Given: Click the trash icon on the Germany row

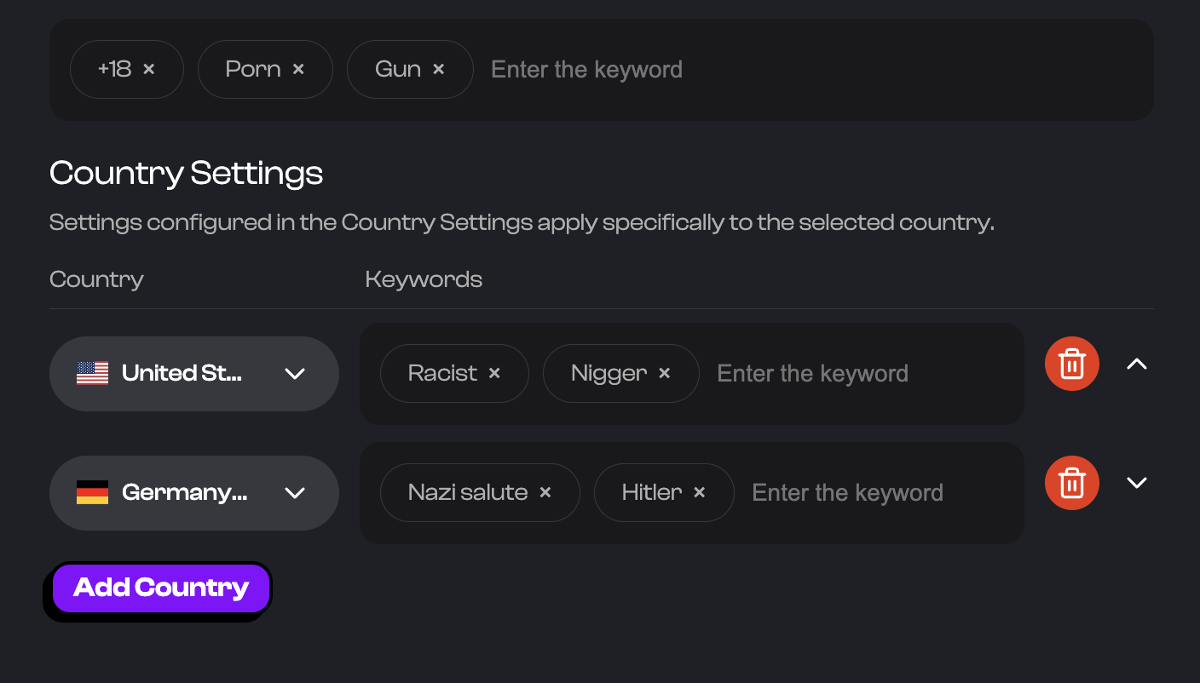Looking at the screenshot, I should (1071, 482).
